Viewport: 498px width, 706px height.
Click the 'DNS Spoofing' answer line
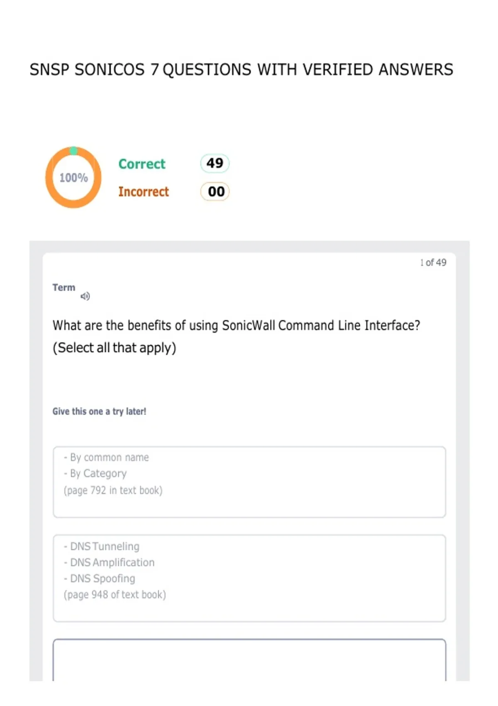pos(99,579)
